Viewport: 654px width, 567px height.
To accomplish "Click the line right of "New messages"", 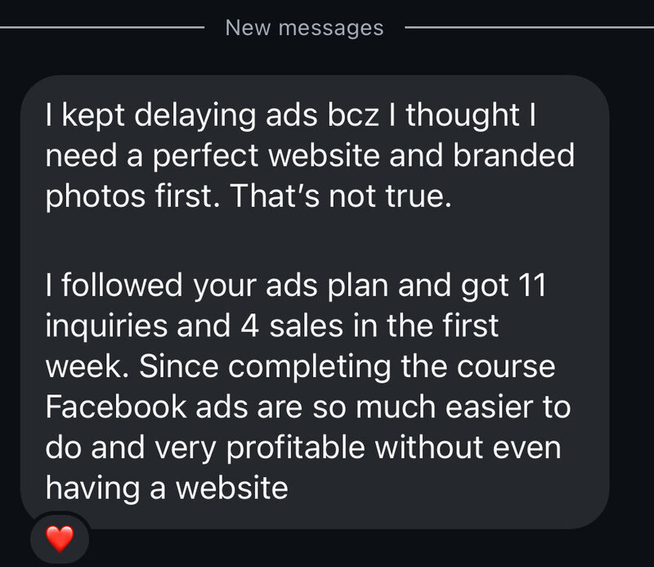I will (x=527, y=27).
